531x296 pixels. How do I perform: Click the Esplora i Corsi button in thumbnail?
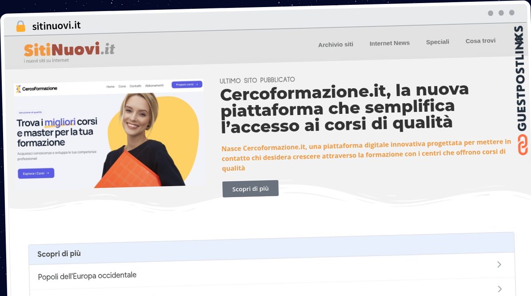coord(36,173)
